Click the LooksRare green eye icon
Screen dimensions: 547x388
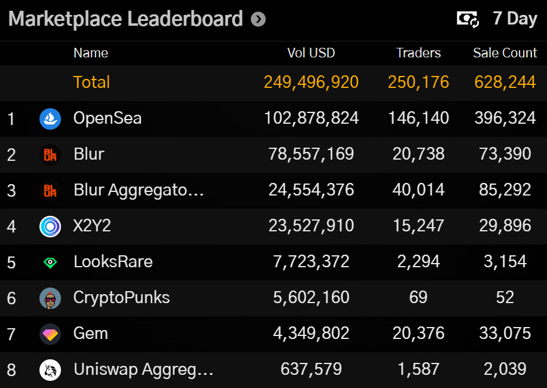pyautogui.click(x=50, y=262)
